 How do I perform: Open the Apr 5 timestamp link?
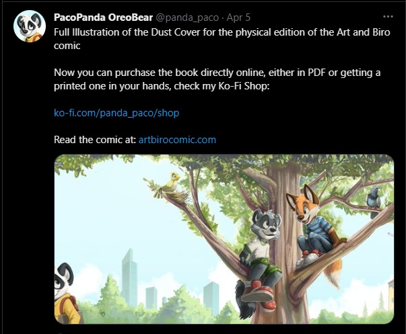[238, 17]
